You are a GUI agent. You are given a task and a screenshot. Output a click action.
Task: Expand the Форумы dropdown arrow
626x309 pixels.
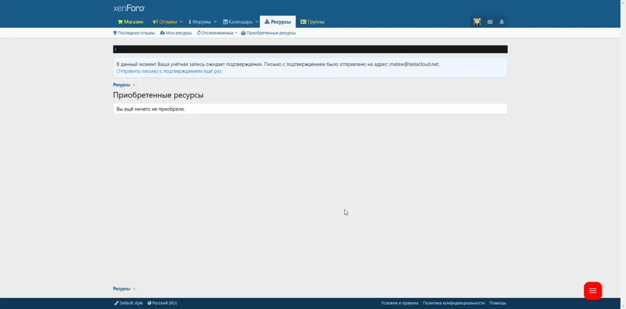(x=215, y=22)
